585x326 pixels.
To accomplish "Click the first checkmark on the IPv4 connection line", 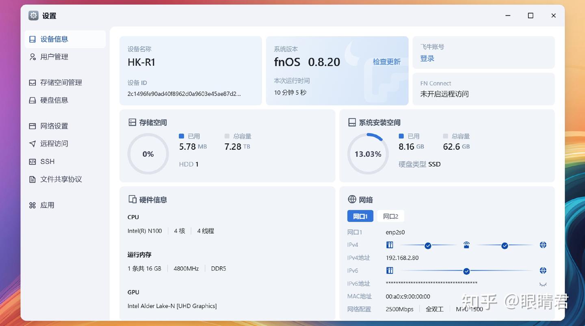I will [x=428, y=246].
